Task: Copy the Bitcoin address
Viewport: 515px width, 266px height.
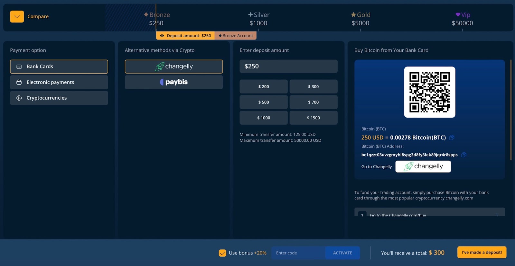Action: pos(464,155)
